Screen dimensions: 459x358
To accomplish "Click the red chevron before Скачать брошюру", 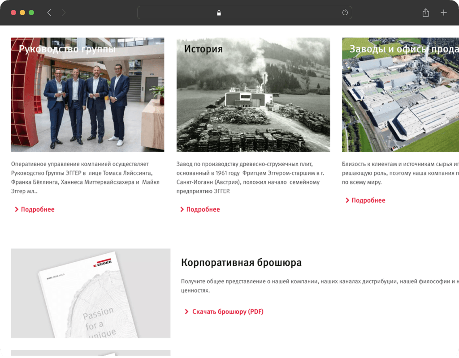I will (186, 311).
